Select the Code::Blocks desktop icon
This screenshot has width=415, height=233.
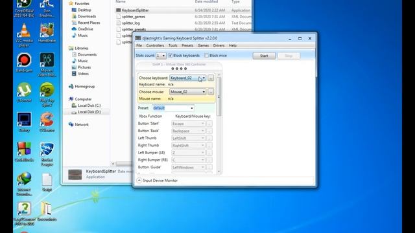point(24,152)
